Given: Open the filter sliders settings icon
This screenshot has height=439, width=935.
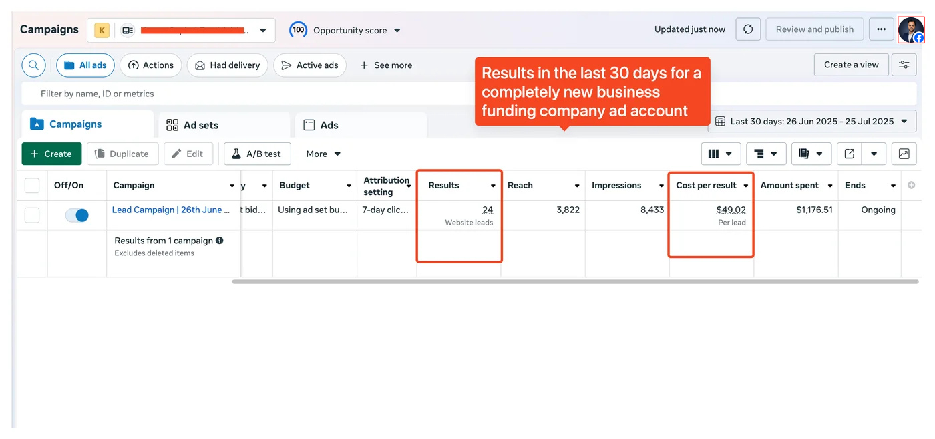Looking at the screenshot, I should pyautogui.click(x=904, y=65).
